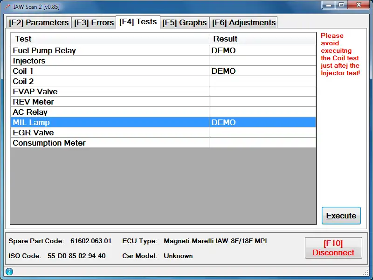373x280 pixels.
Task: Click the ISO Code value 55-D0-85-02-94-40
Action: [76, 256]
